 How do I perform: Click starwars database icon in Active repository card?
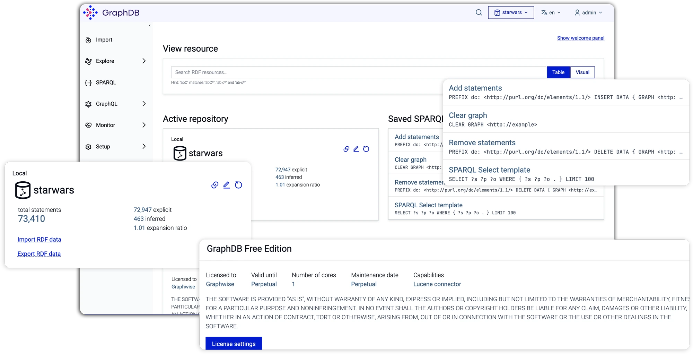click(x=180, y=153)
